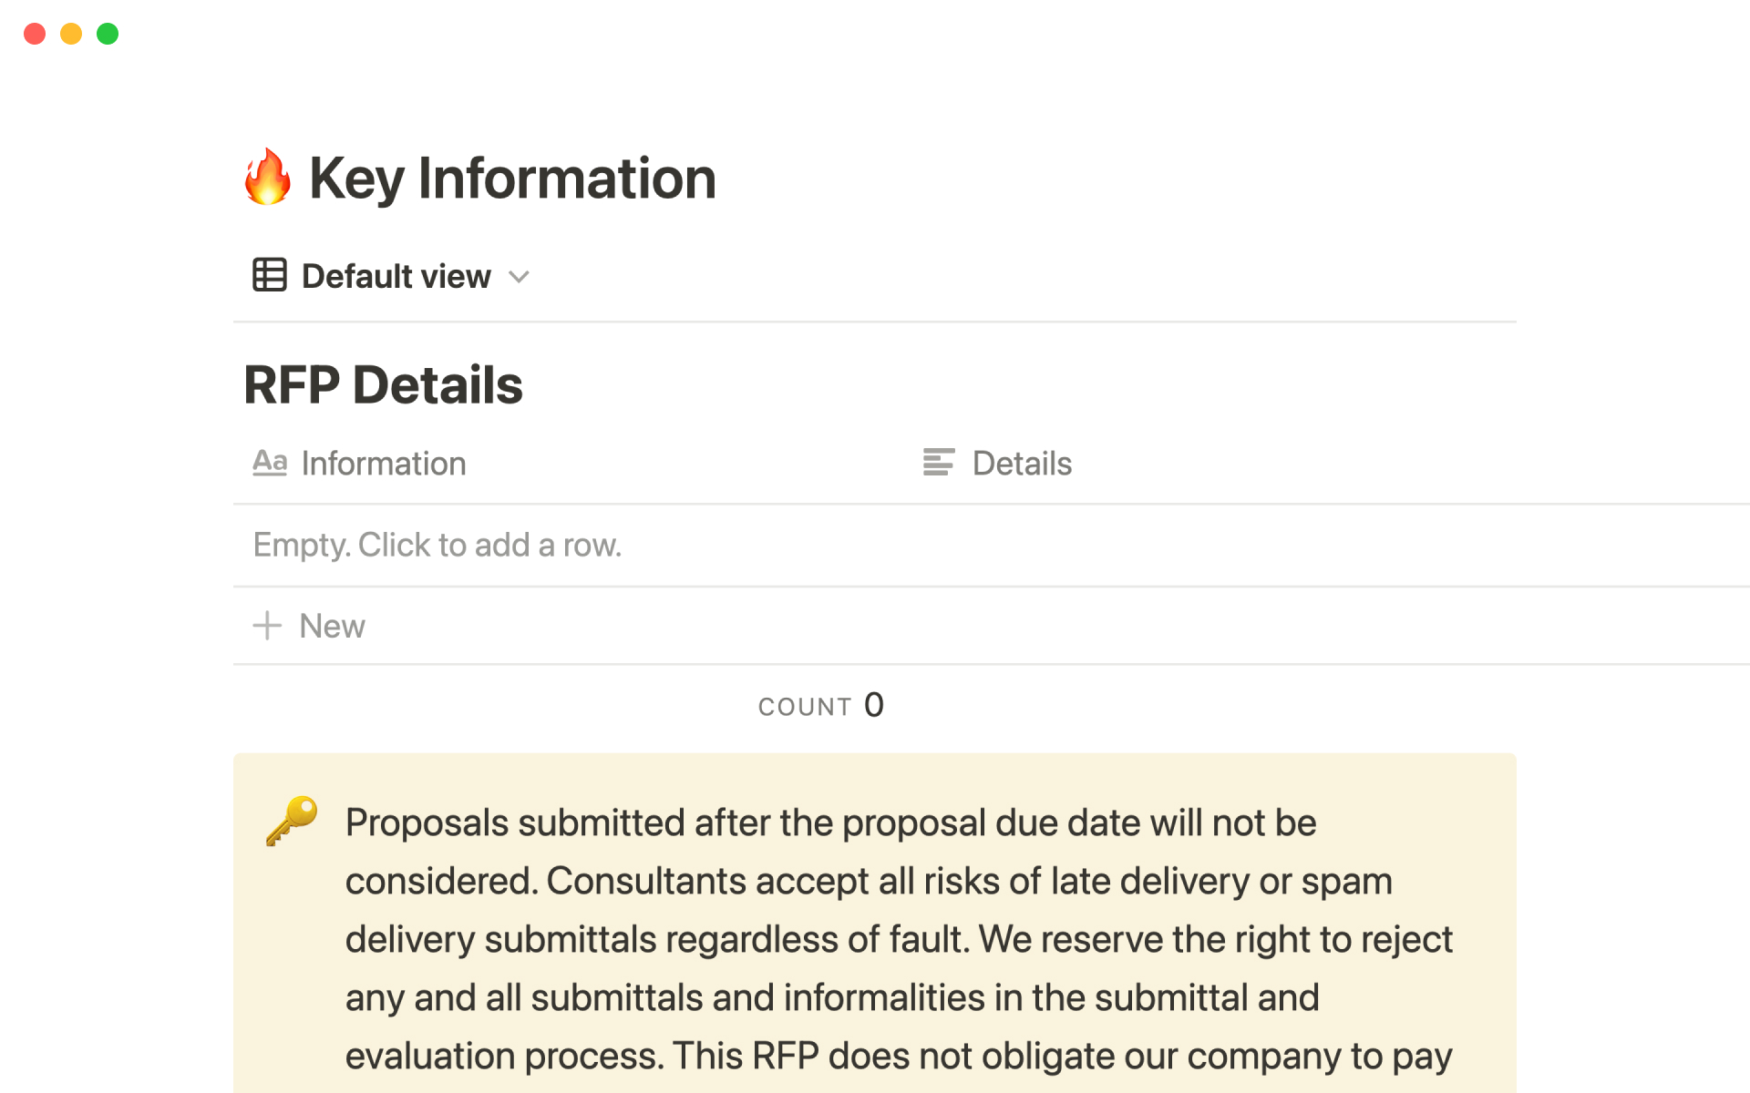Click the Key Information page title
The height and width of the screenshot is (1093, 1750).
[x=512, y=178]
